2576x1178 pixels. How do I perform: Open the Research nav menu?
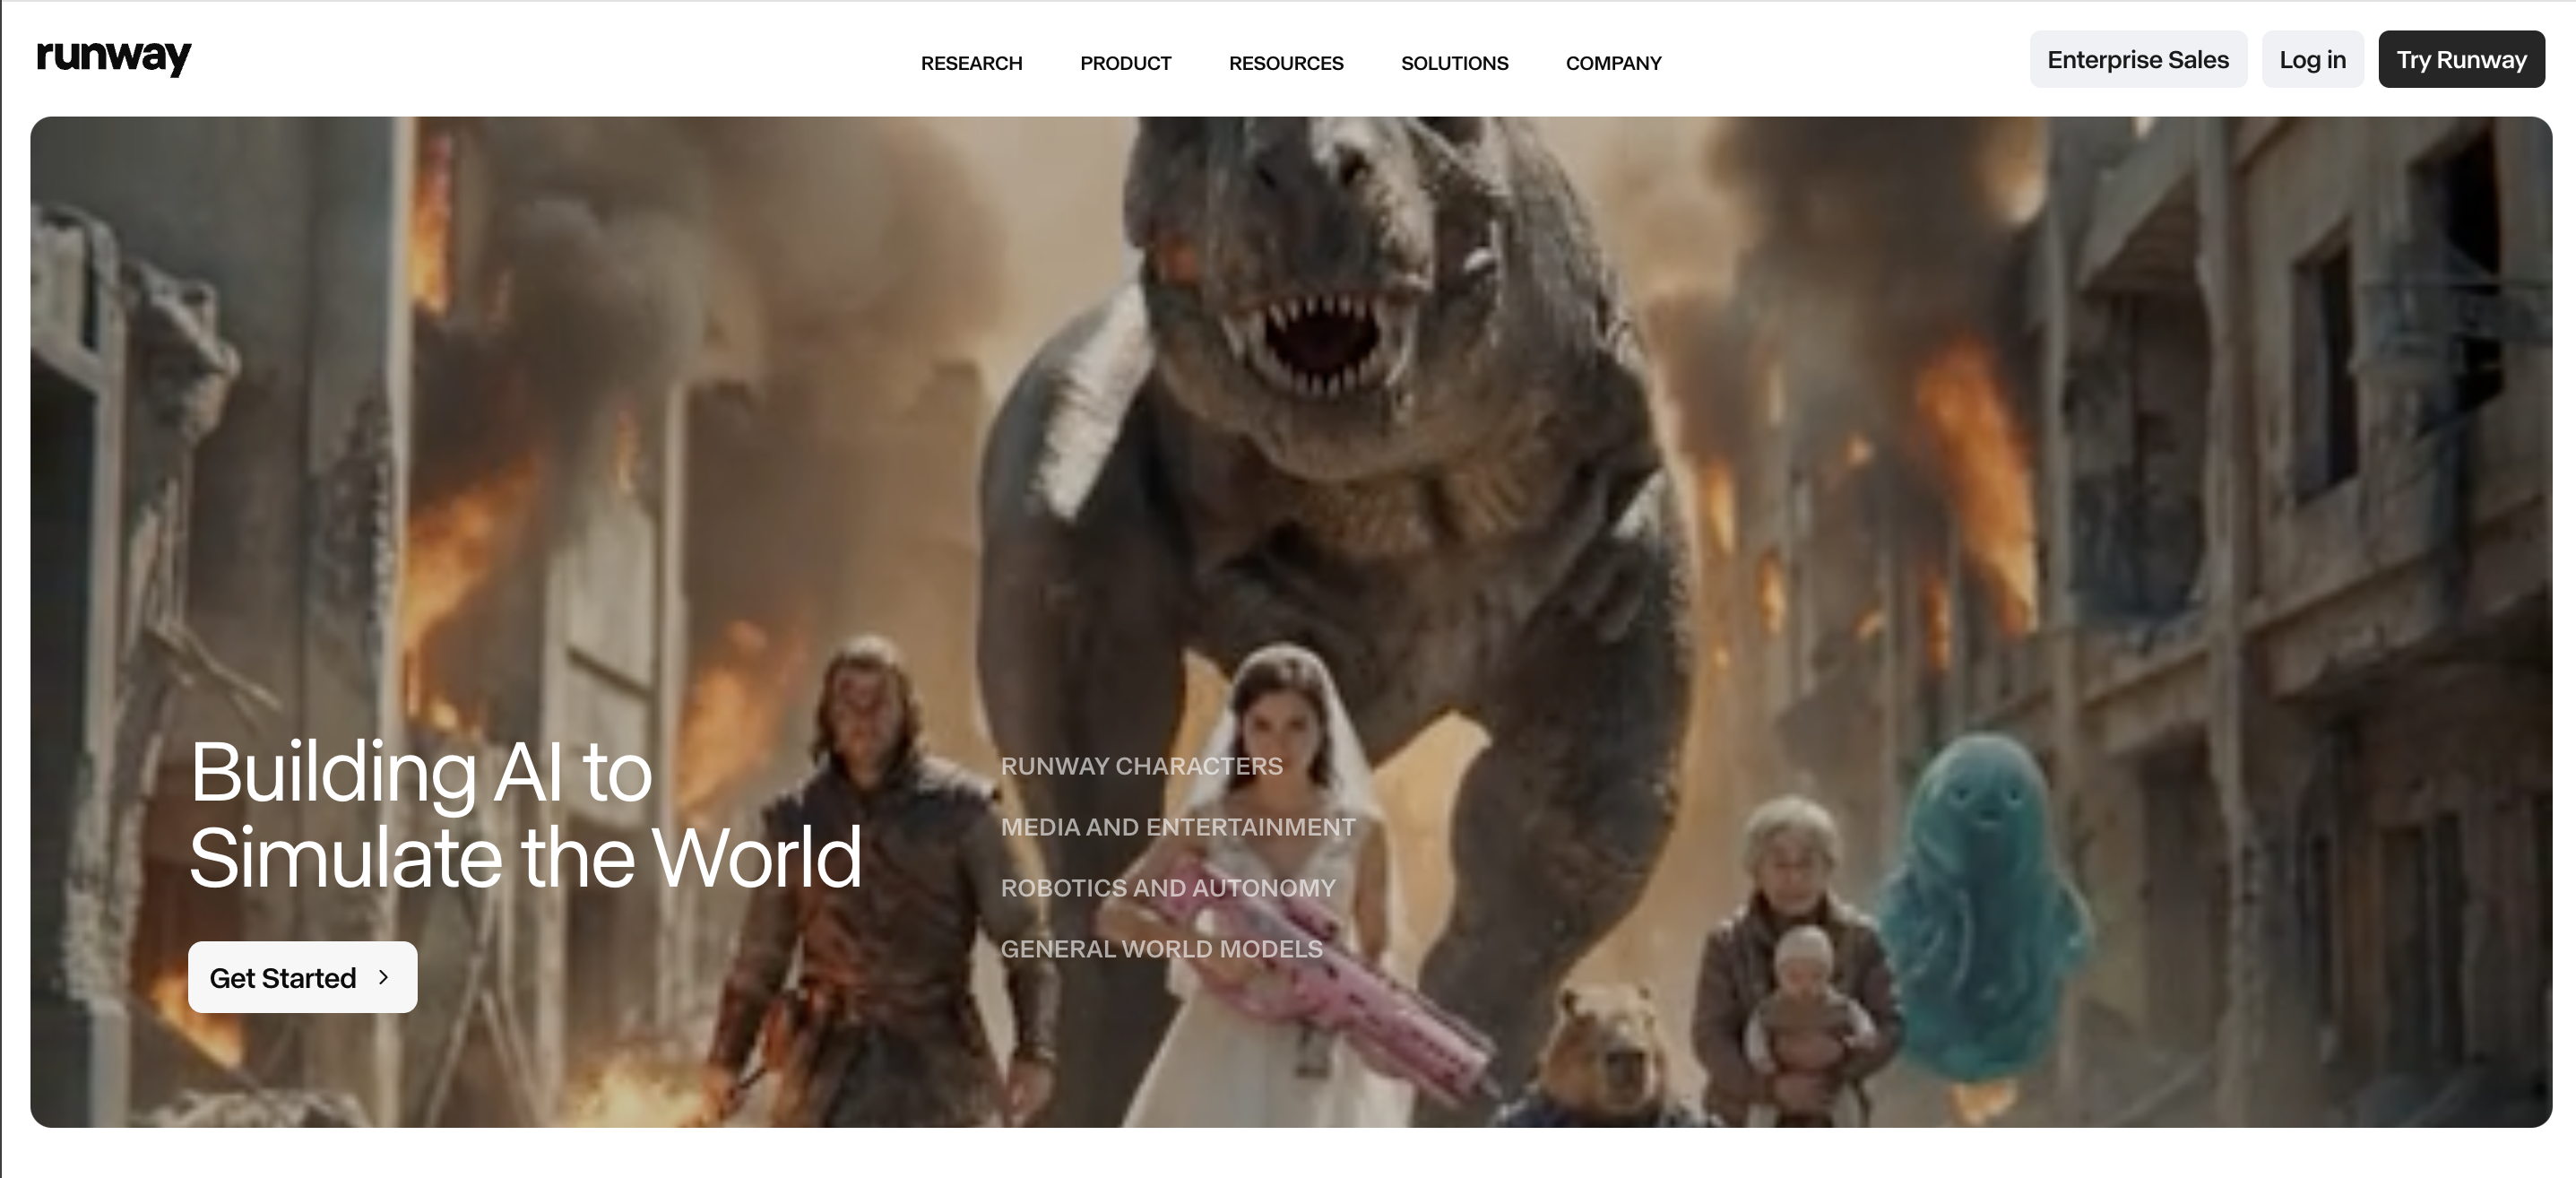point(971,63)
